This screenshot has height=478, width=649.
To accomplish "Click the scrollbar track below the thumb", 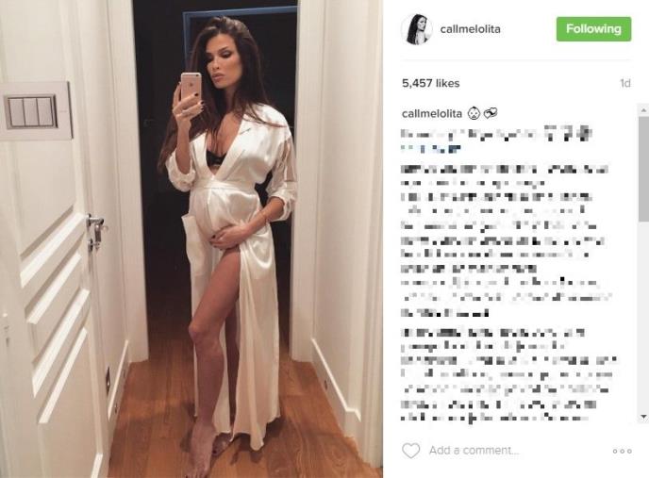I will click(x=643, y=317).
